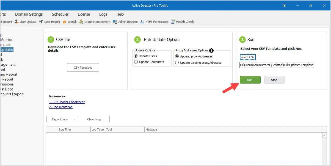The width and height of the screenshot is (331, 166).
Task: Select the accounts Report sidebar item
Action: point(12,94)
